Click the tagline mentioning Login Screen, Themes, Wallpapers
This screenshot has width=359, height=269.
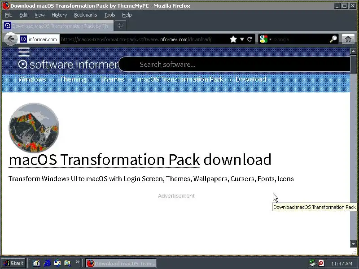point(151,178)
